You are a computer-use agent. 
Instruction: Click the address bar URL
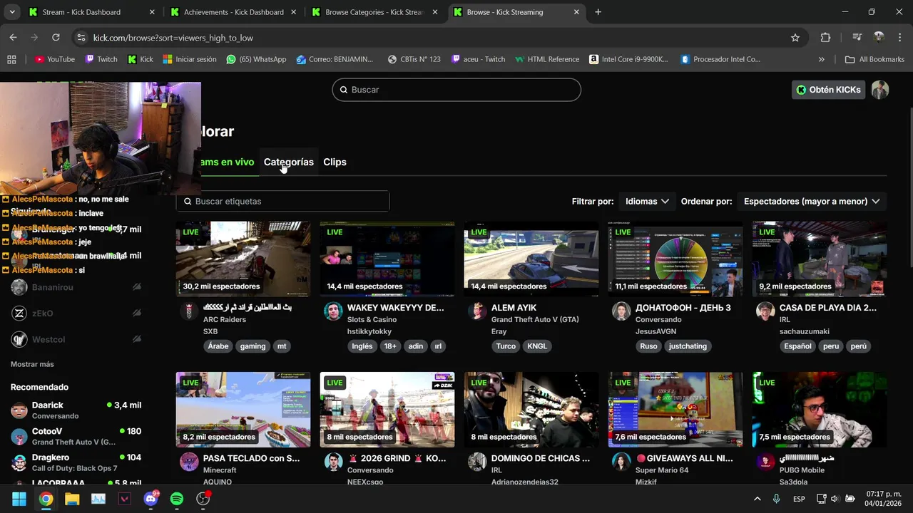pyautogui.click(x=173, y=38)
